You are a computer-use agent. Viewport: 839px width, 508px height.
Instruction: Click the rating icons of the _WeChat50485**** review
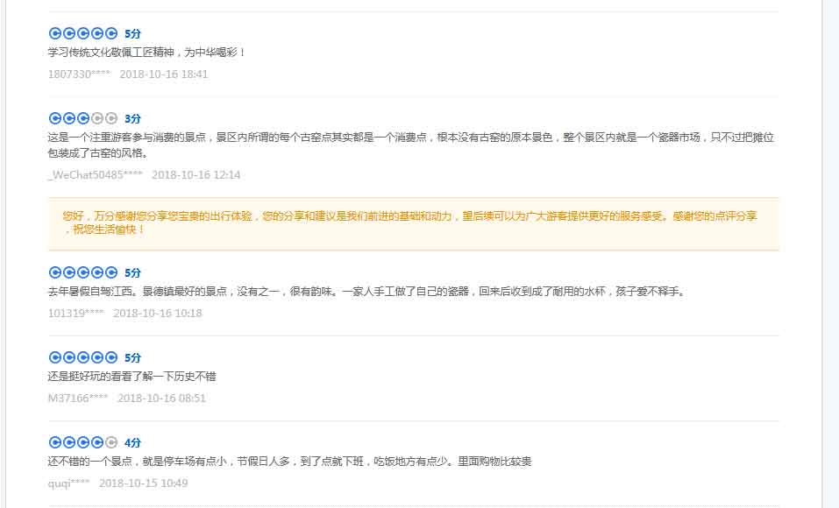click(x=83, y=118)
